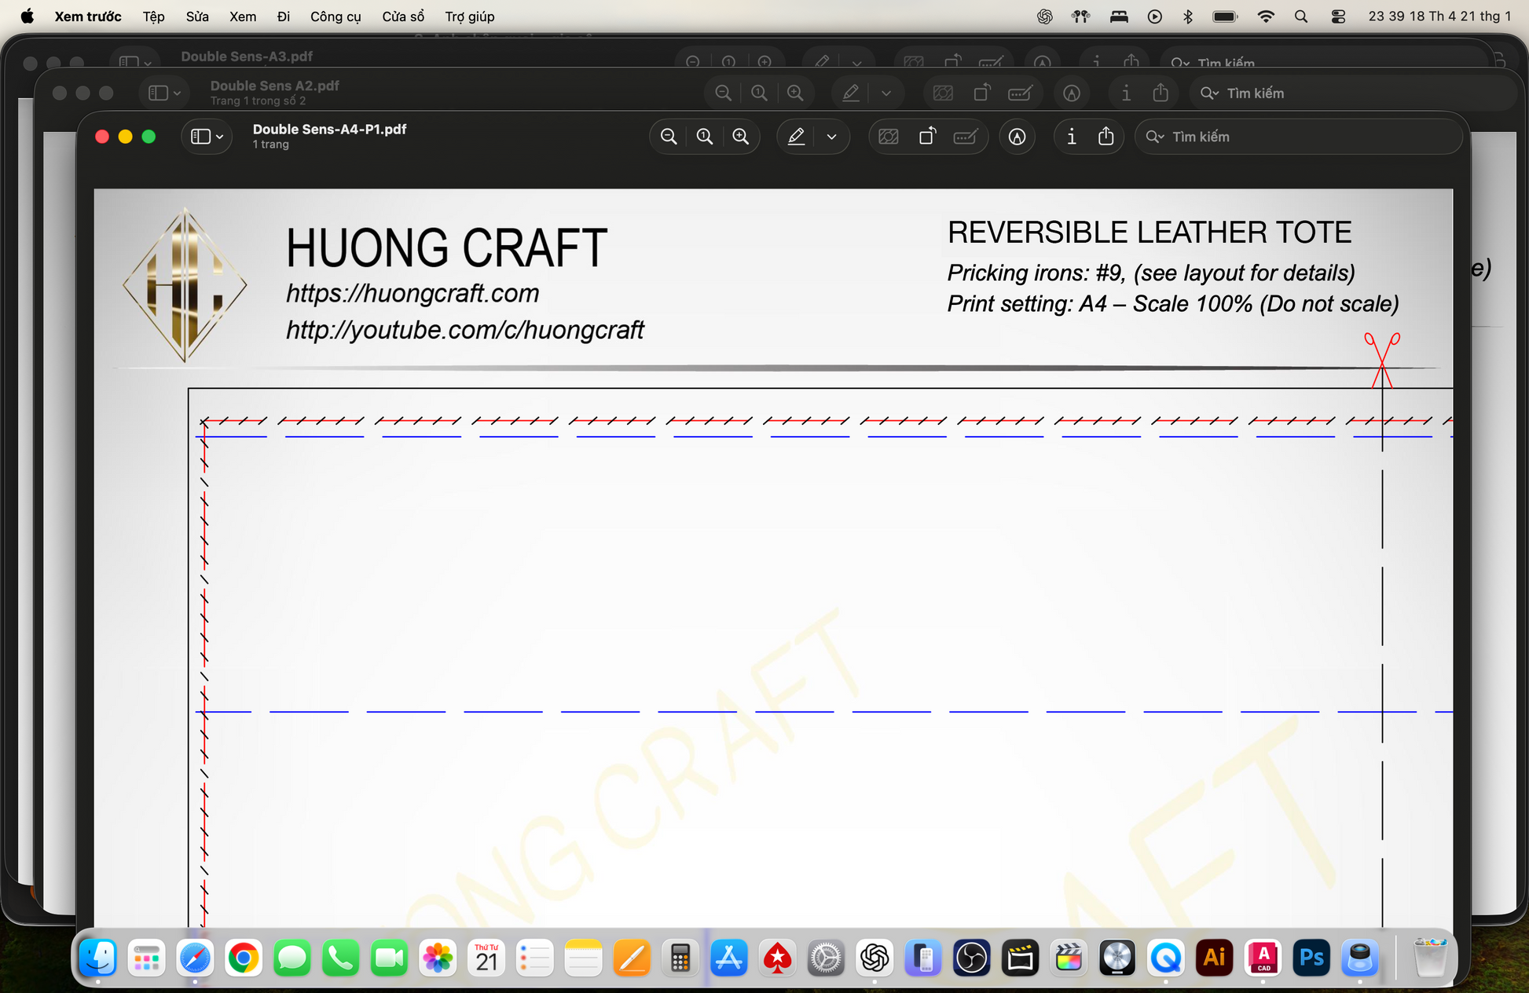
Task: Open Finder from the Dock
Action: point(98,958)
